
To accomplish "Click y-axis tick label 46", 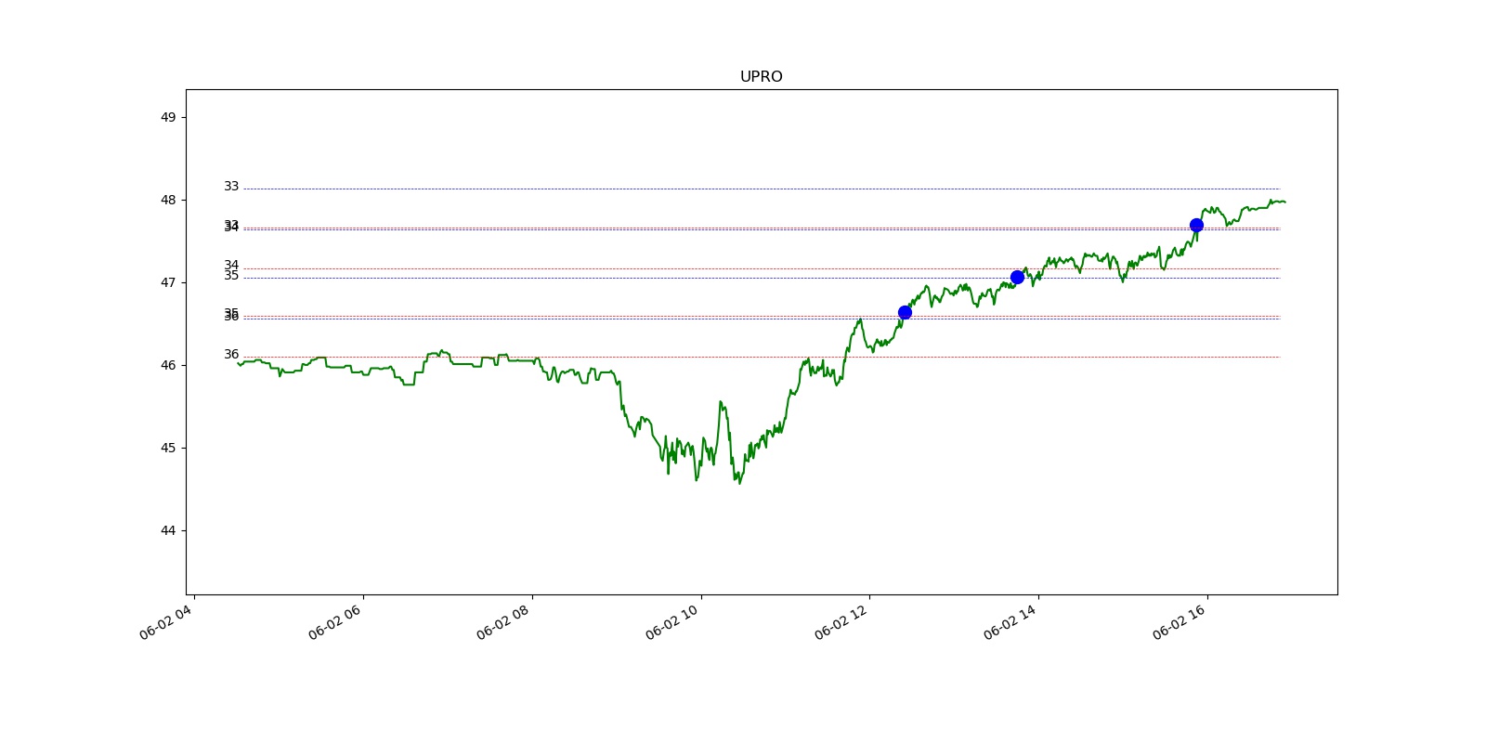I will click(168, 365).
